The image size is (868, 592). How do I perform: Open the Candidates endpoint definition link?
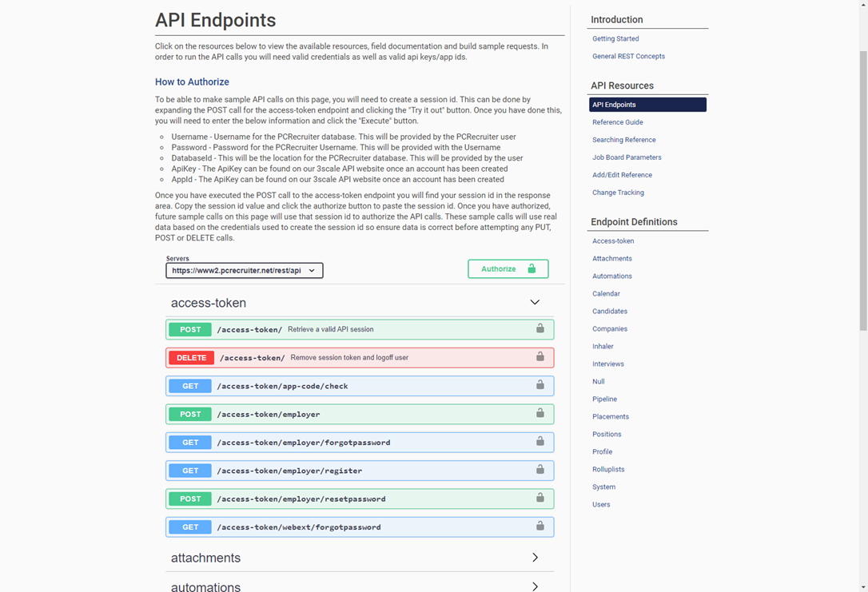[x=610, y=311]
